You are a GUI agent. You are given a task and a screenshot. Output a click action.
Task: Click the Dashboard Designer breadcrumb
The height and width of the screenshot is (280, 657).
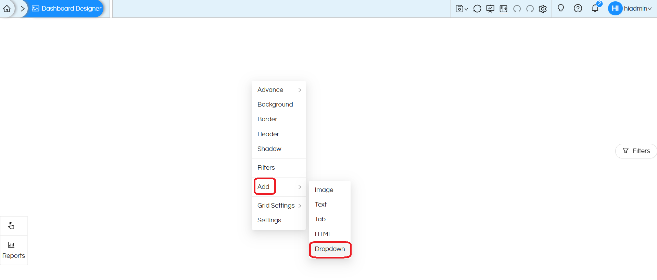(67, 9)
